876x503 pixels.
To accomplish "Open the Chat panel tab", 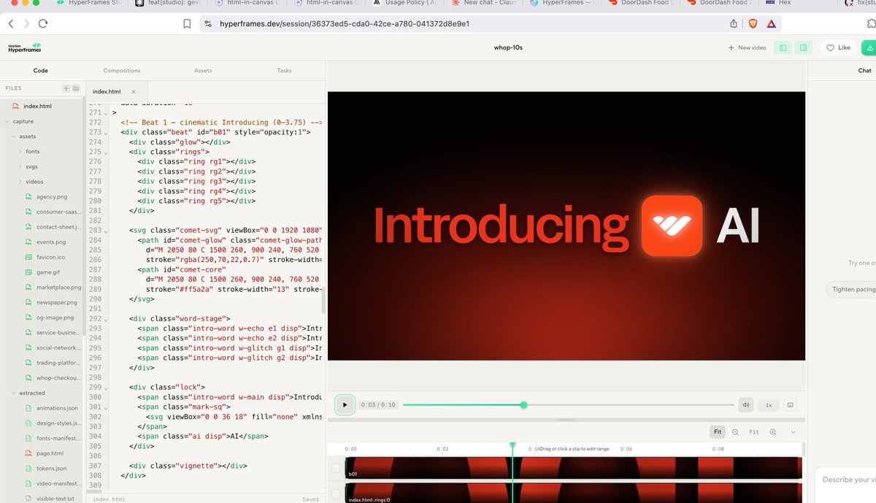I will point(864,71).
